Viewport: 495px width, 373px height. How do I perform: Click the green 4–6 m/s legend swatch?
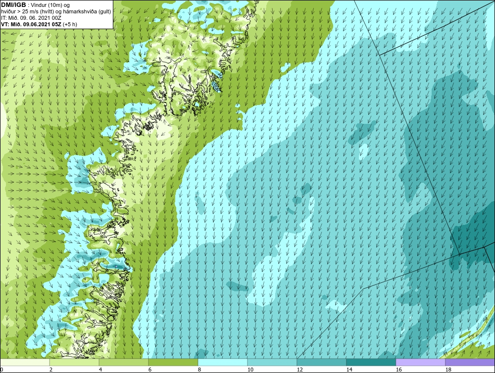coord(124,362)
